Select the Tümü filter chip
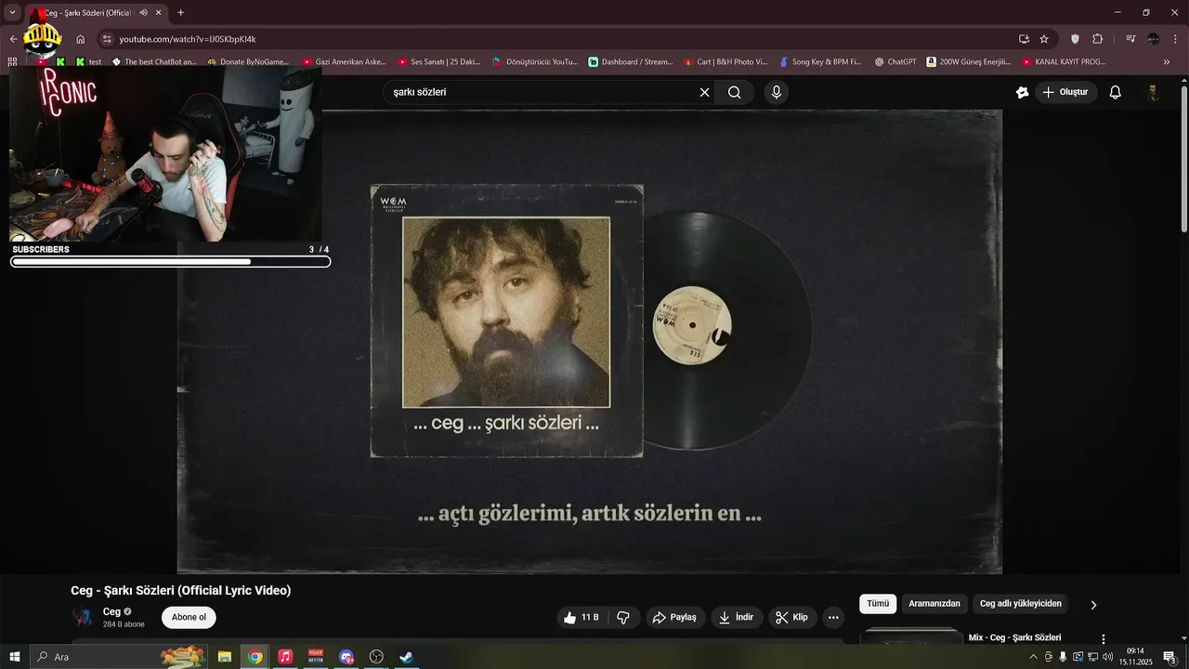Image resolution: width=1189 pixels, height=669 pixels. coord(878,604)
